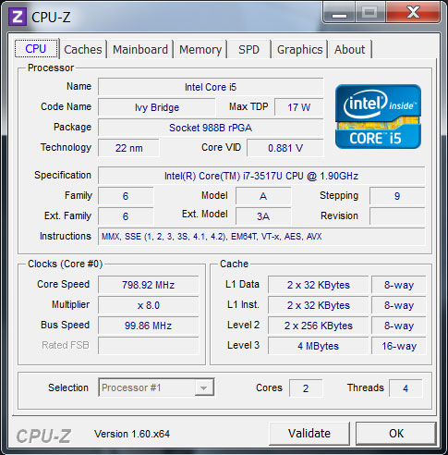Viewport: 448px width, 455px height.
Task: Click the Ext. Family value field
Action: (126, 216)
